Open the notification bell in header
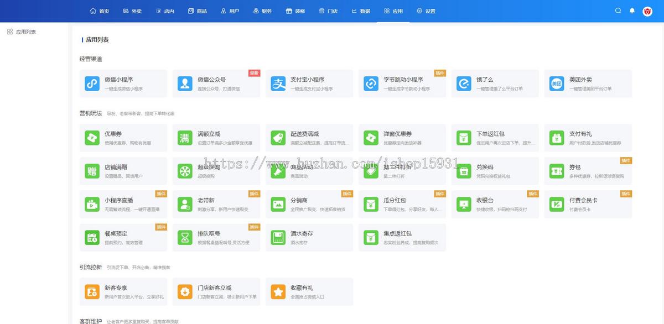Image resolution: width=664 pixels, height=324 pixels. coord(632,11)
